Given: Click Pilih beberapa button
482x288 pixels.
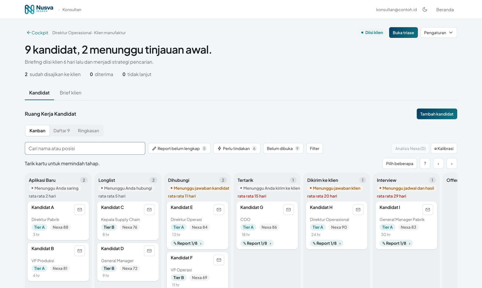Looking at the screenshot, I should tap(400, 163).
